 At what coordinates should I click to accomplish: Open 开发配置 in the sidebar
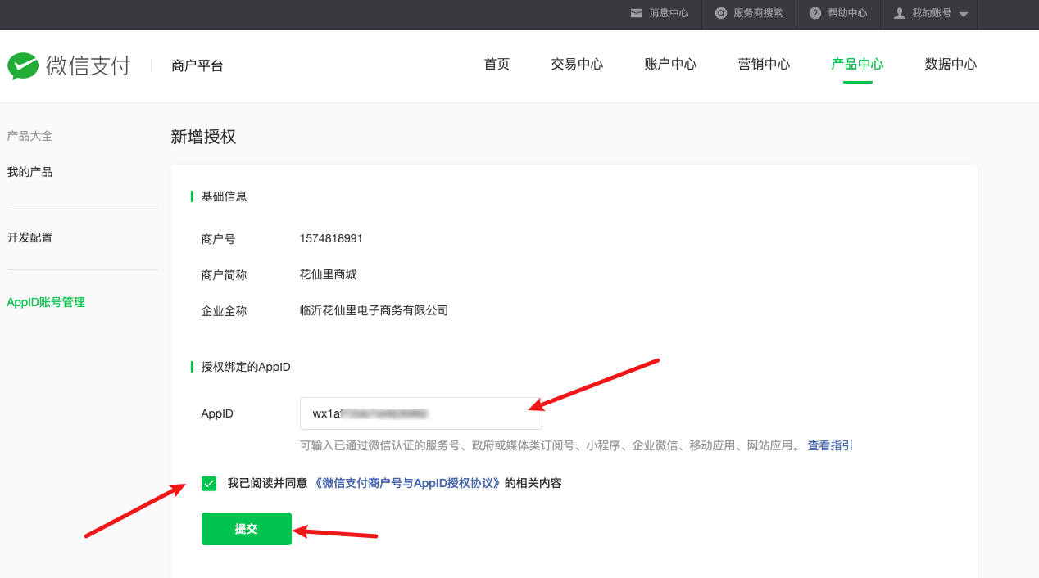29,237
